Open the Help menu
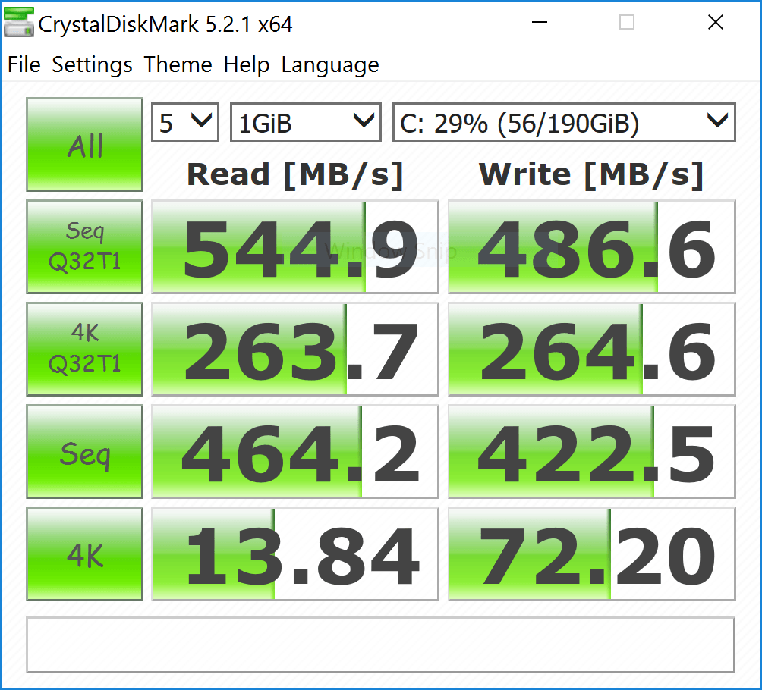 [x=247, y=64]
